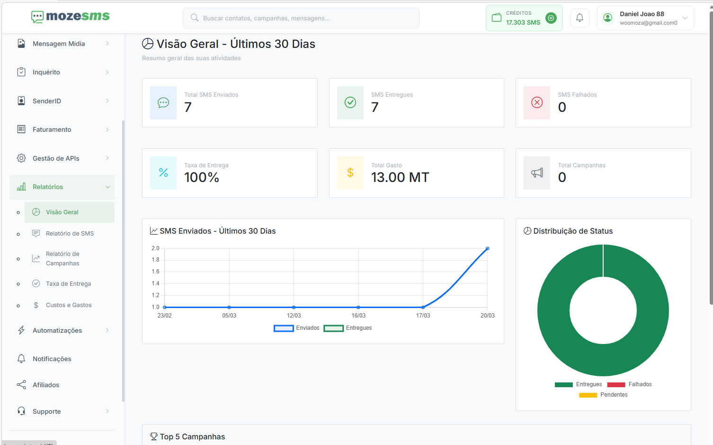Collapse the Relatórios sidebar section
The width and height of the screenshot is (713, 445).
62,187
